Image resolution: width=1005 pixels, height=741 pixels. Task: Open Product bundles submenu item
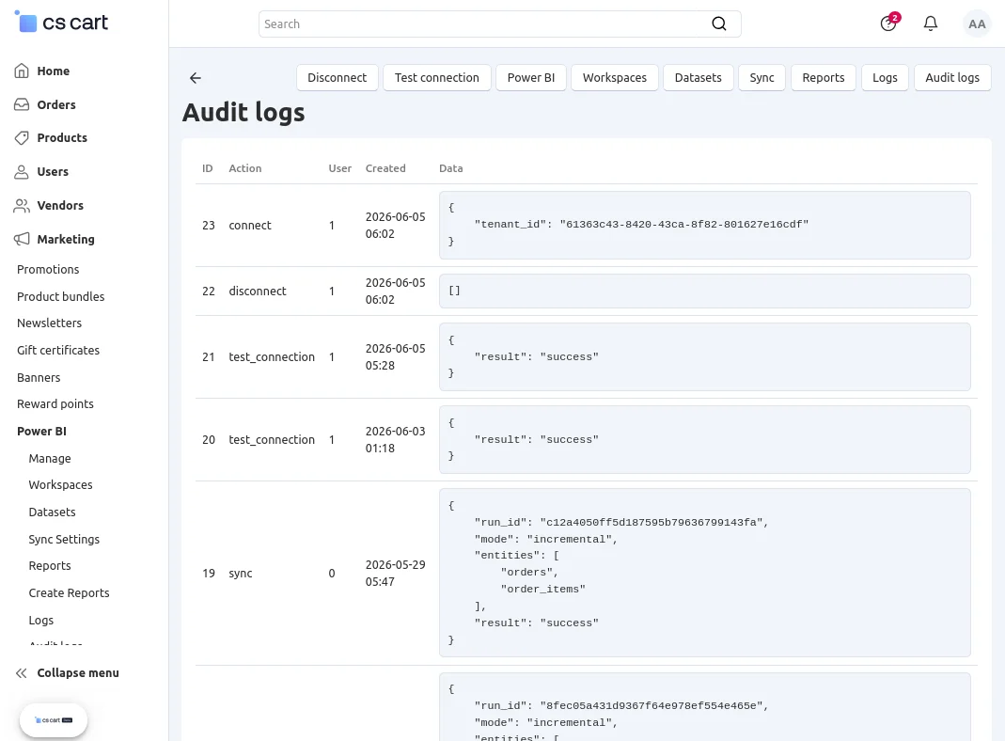point(61,297)
